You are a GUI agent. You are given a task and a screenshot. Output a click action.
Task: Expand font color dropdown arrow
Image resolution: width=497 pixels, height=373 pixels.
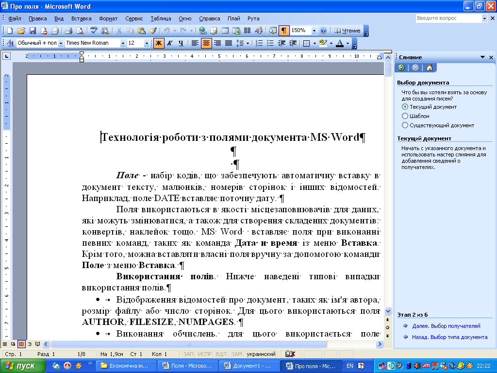coord(348,43)
